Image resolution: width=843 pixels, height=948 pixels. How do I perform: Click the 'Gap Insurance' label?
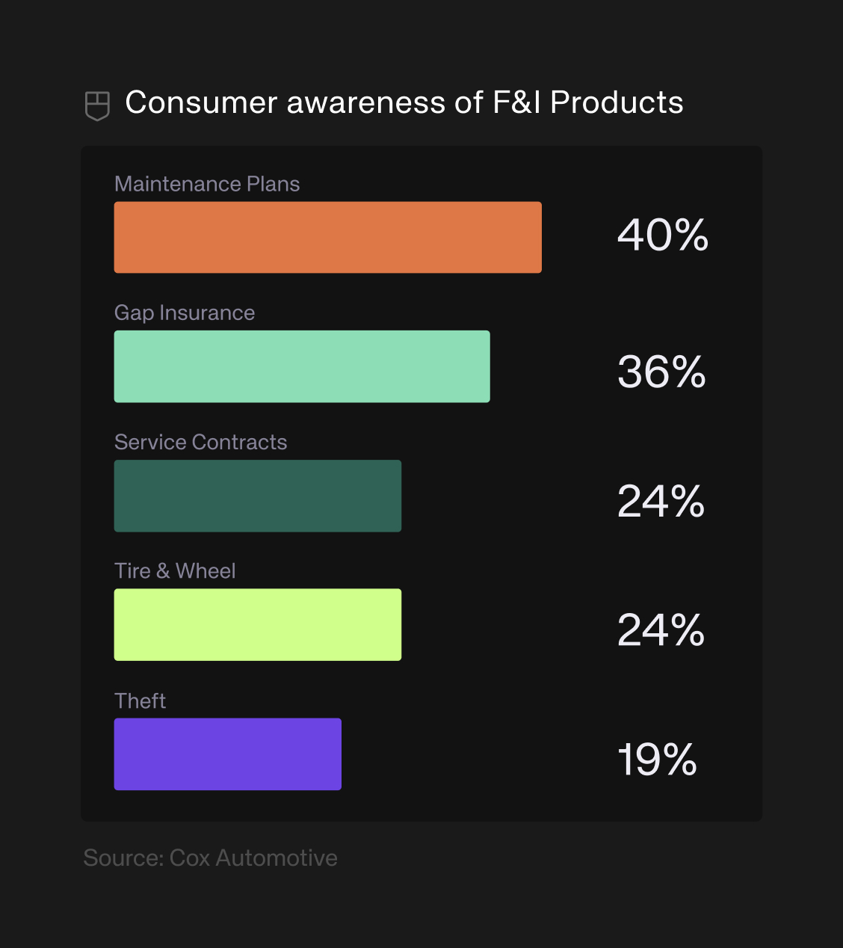click(185, 313)
